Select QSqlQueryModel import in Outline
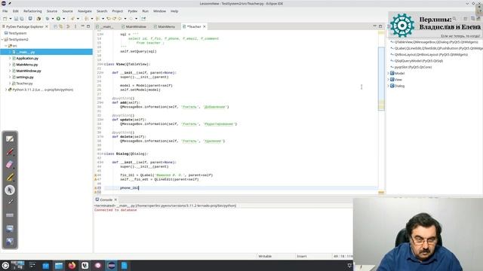This screenshot has width=483, height=271. coord(418,61)
